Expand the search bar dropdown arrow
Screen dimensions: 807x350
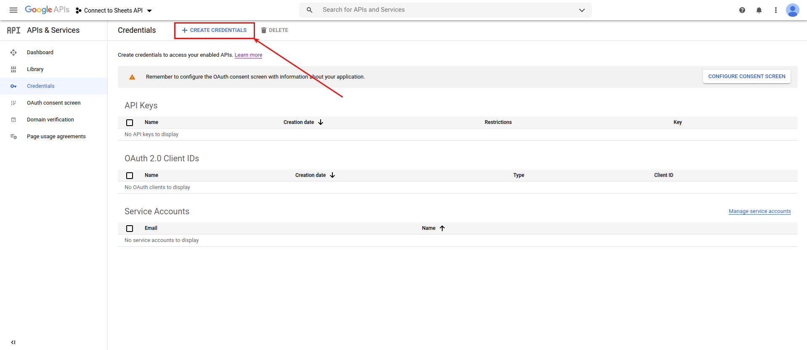(x=582, y=10)
